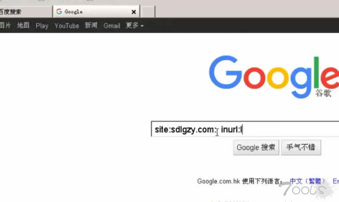This screenshot has height=202, width=339.
Task: Expand the 更多 dropdown arrow
Action: (x=142, y=26)
